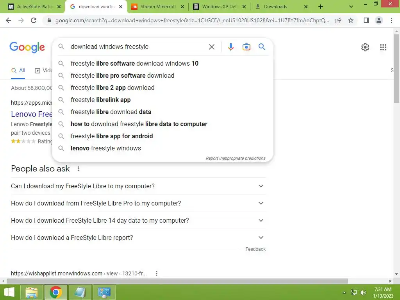Viewport: 400px width, 300px height.
Task: Open a new browser tab
Action: coord(321,7)
